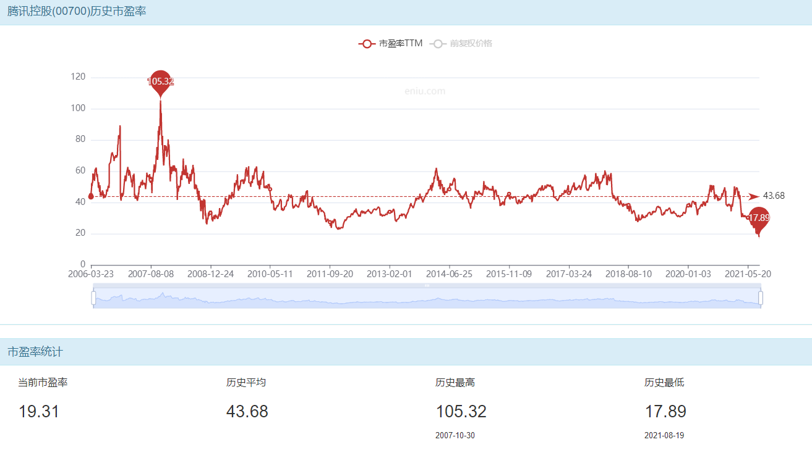
Task: Click the 105.32 peak marker pin
Action: coord(160,82)
